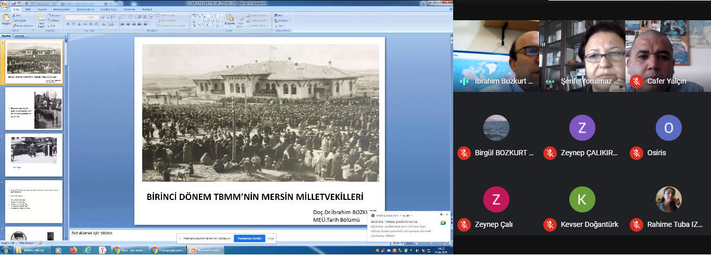Open the font color picker
Image resolution: width=711 pixels, height=256 pixels.
(x=113, y=24)
